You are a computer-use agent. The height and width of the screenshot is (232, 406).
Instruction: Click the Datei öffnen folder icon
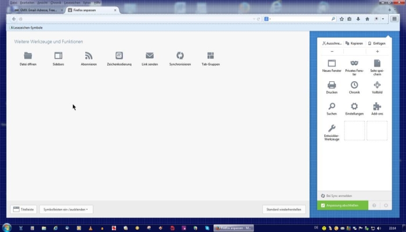click(x=28, y=56)
